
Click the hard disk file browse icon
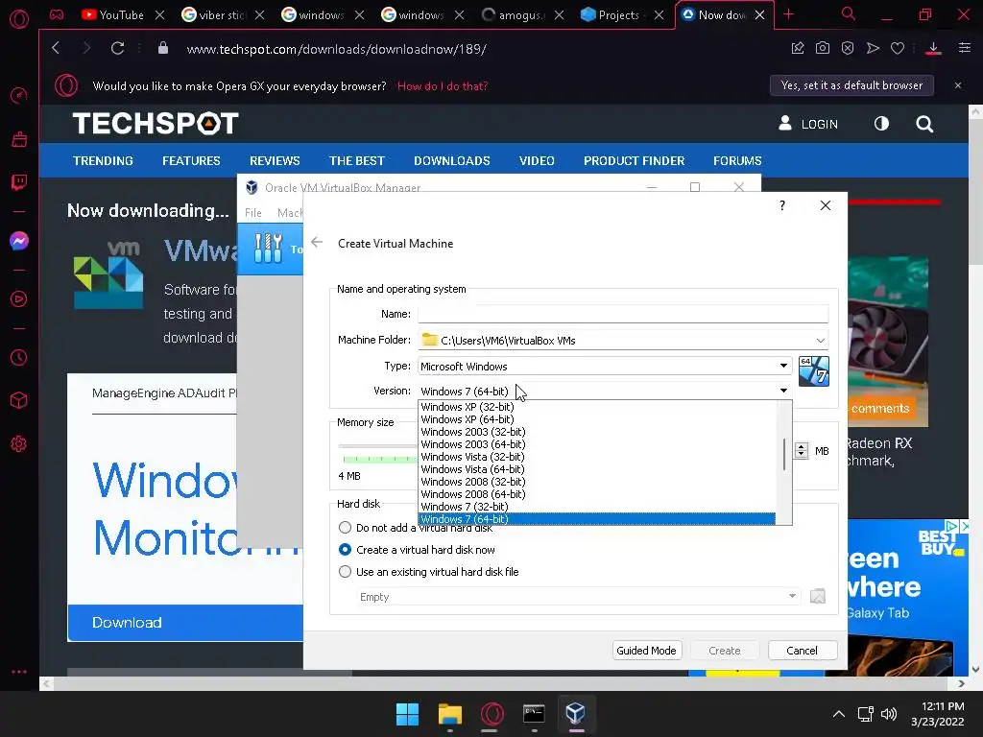pyautogui.click(x=818, y=596)
